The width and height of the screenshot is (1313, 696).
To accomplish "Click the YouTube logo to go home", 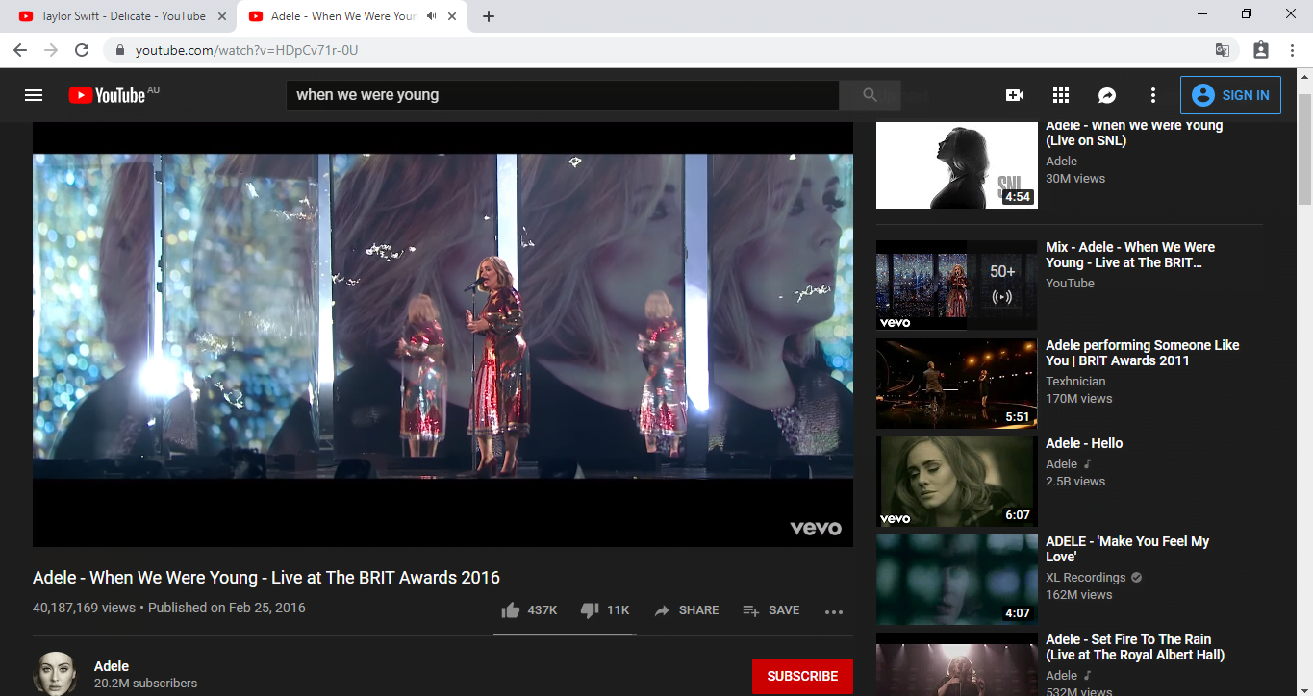I will 108,95.
